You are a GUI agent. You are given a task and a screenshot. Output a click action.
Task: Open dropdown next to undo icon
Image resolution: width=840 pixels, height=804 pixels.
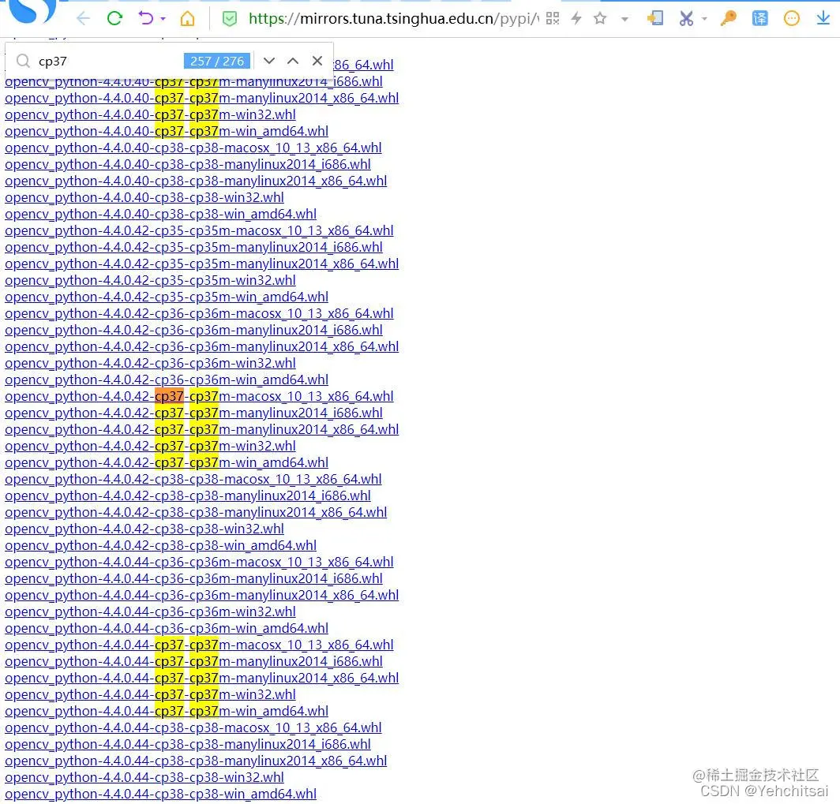pos(163,19)
